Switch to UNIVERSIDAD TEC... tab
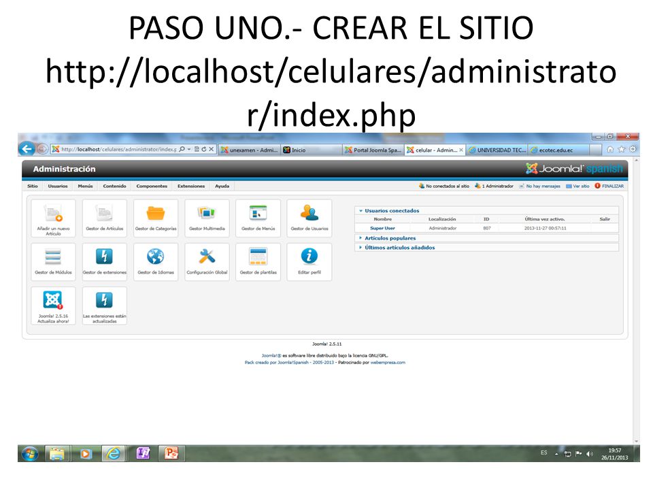The width and height of the screenshot is (653, 490). coord(497,150)
